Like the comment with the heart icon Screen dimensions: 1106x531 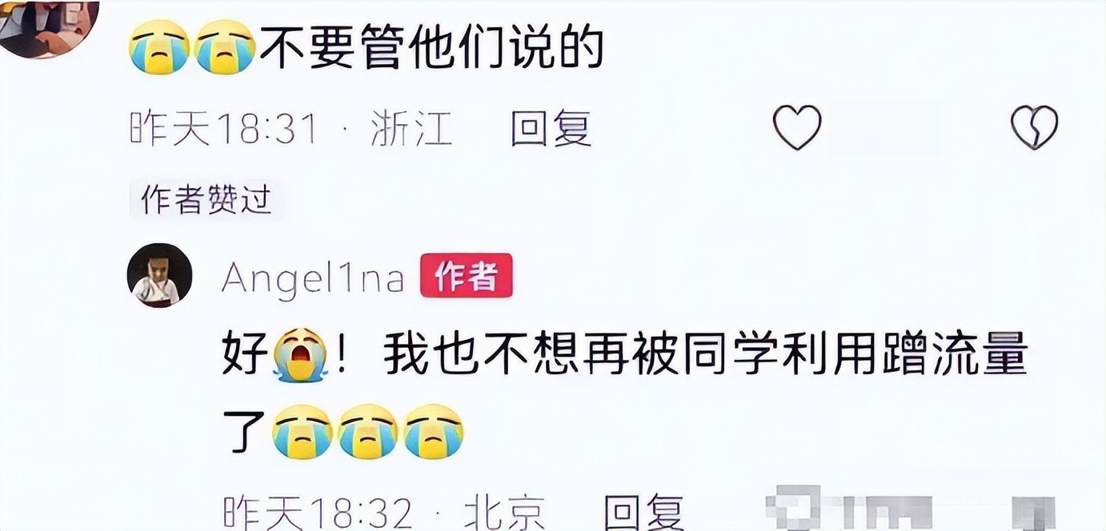point(796,128)
